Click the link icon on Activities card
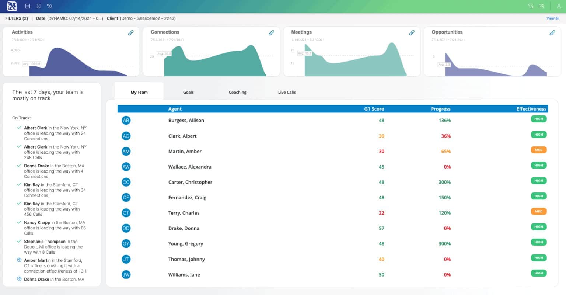Viewport: 566px width, 295px height. click(x=131, y=33)
